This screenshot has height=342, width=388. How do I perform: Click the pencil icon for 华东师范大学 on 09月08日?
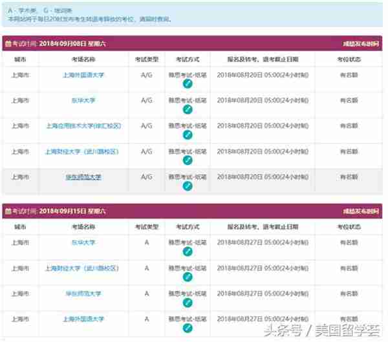click(x=188, y=186)
